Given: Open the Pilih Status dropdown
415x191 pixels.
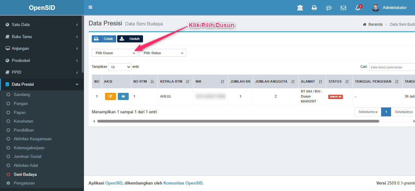Looking at the screenshot, I should pyautogui.click(x=163, y=53).
